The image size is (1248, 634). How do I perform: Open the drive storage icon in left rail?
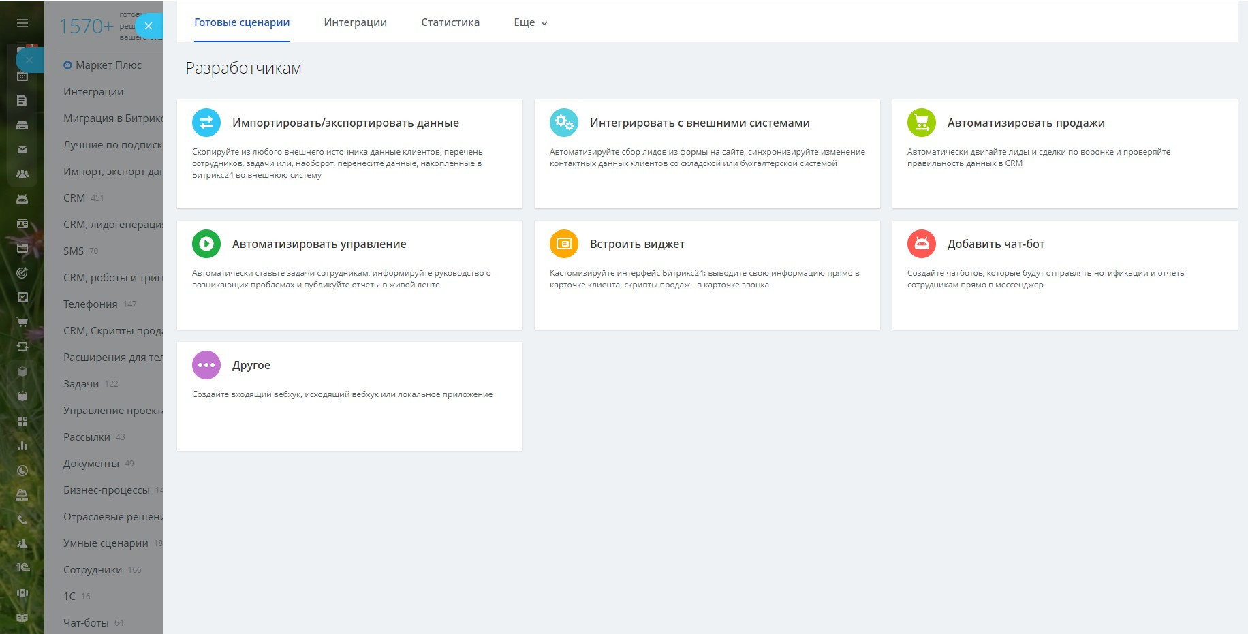(22, 125)
